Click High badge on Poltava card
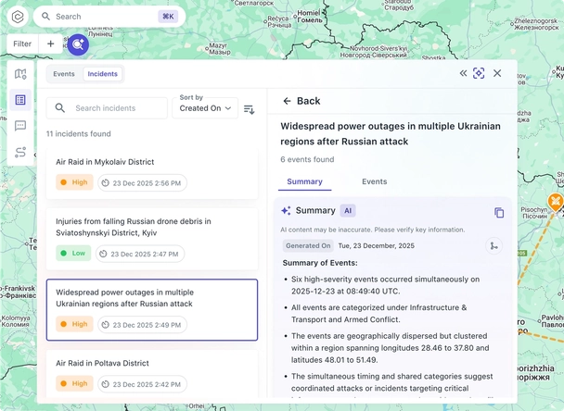Image resolution: width=564 pixels, height=411 pixels. (x=74, y=384)
